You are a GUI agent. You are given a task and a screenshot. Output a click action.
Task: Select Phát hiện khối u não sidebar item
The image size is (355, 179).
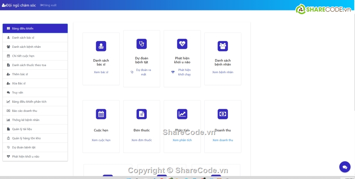pyautogui.click(x=35, y=156)
